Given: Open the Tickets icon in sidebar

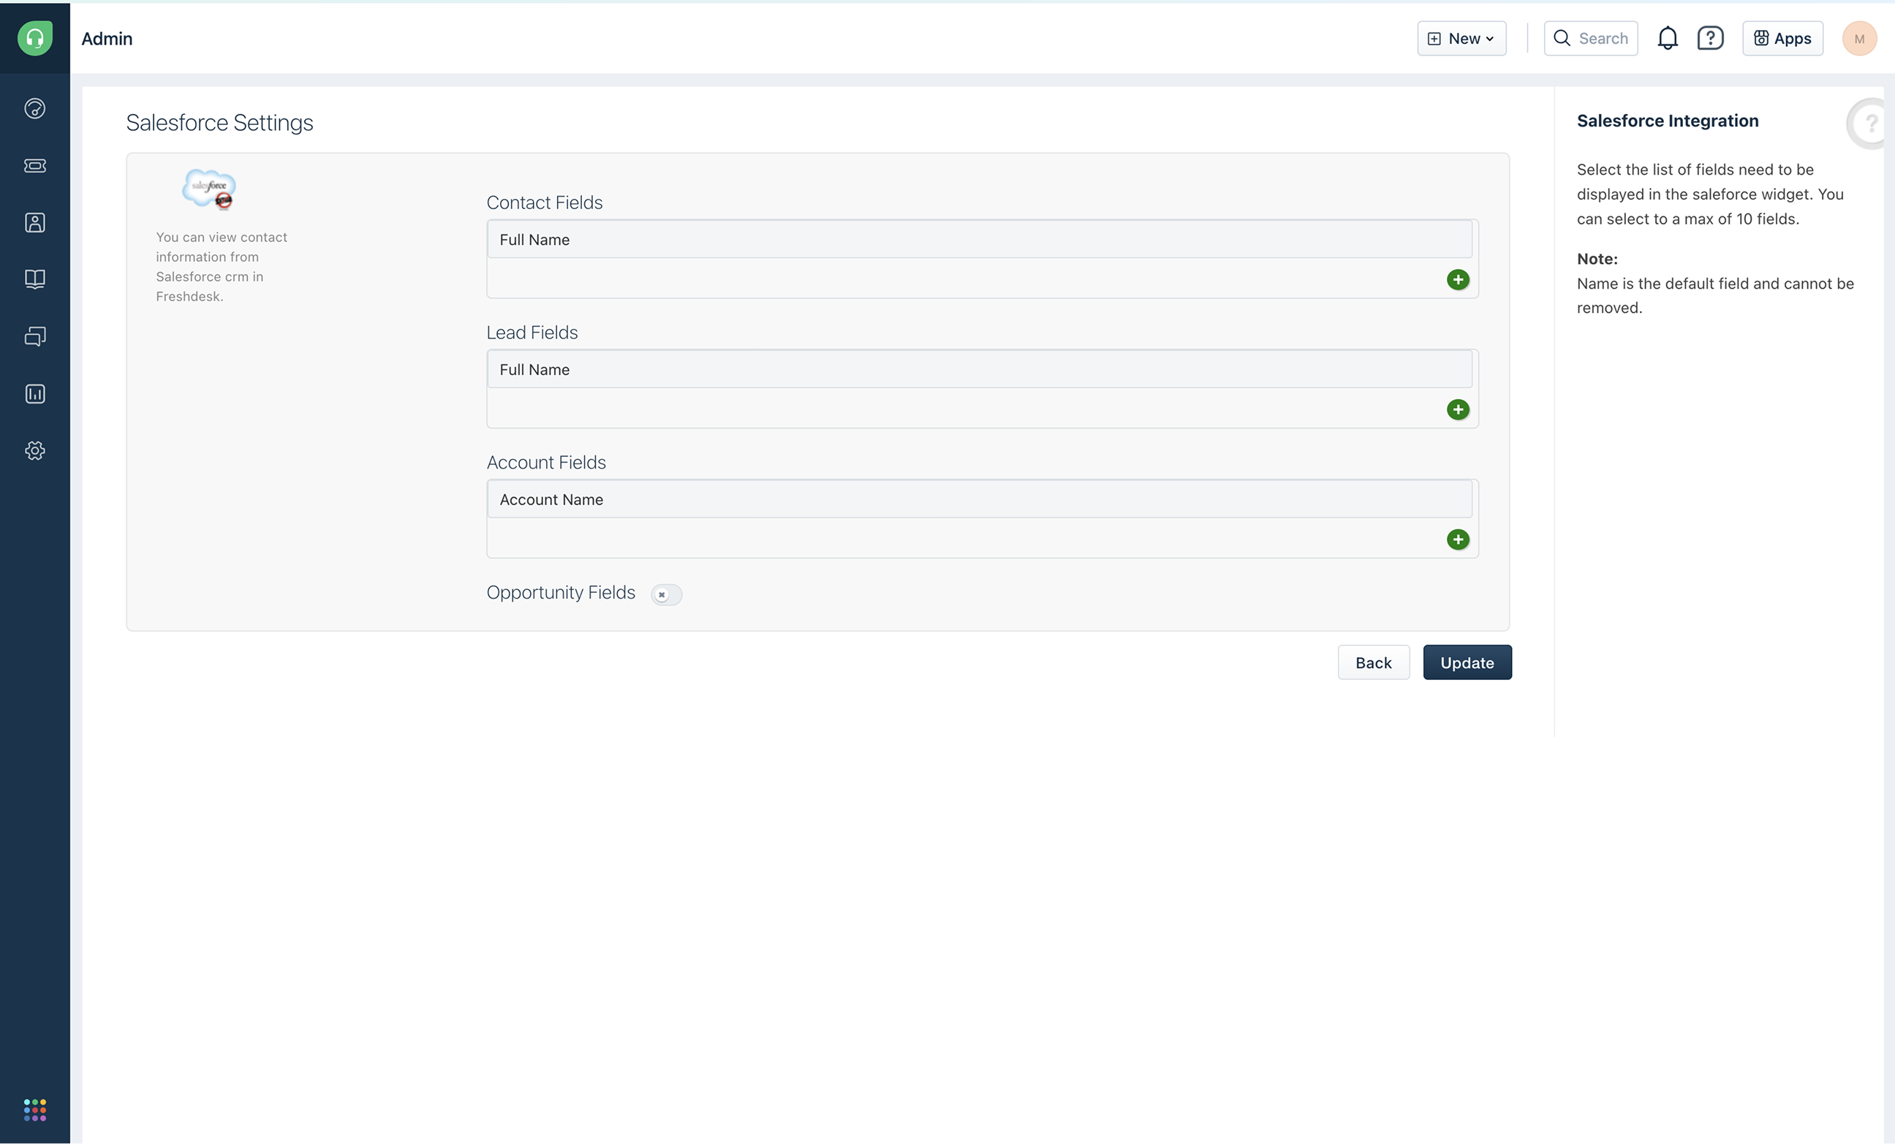Looking at the screenshot, I should coord(34,165).
